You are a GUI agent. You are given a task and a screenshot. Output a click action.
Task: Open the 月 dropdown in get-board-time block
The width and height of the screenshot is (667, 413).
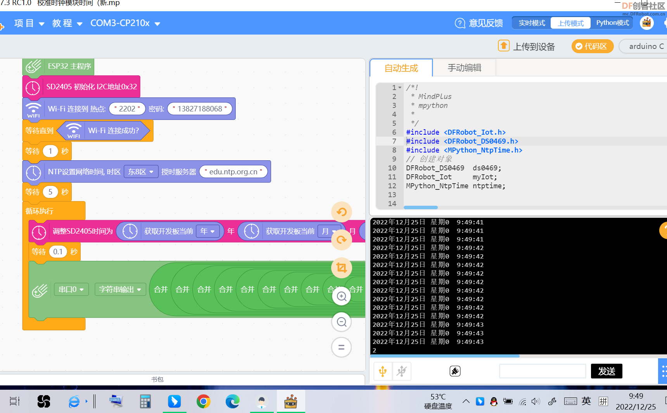pos(329,231)
